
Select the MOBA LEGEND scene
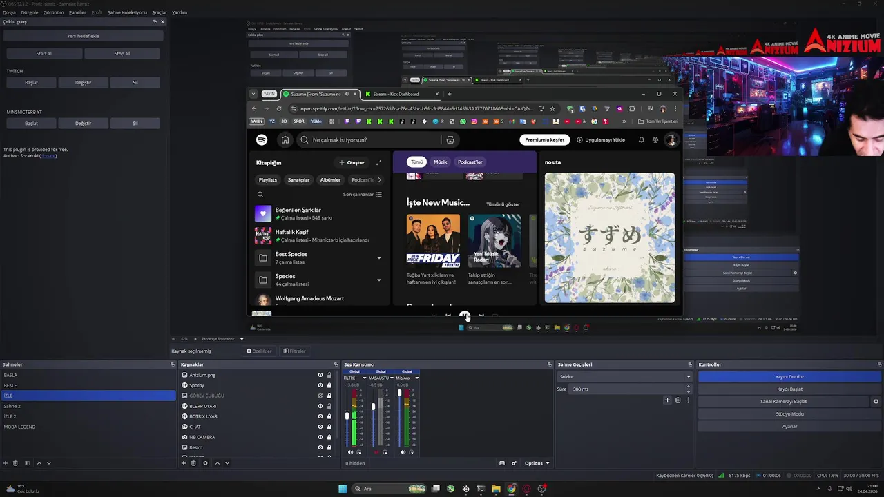88,427
